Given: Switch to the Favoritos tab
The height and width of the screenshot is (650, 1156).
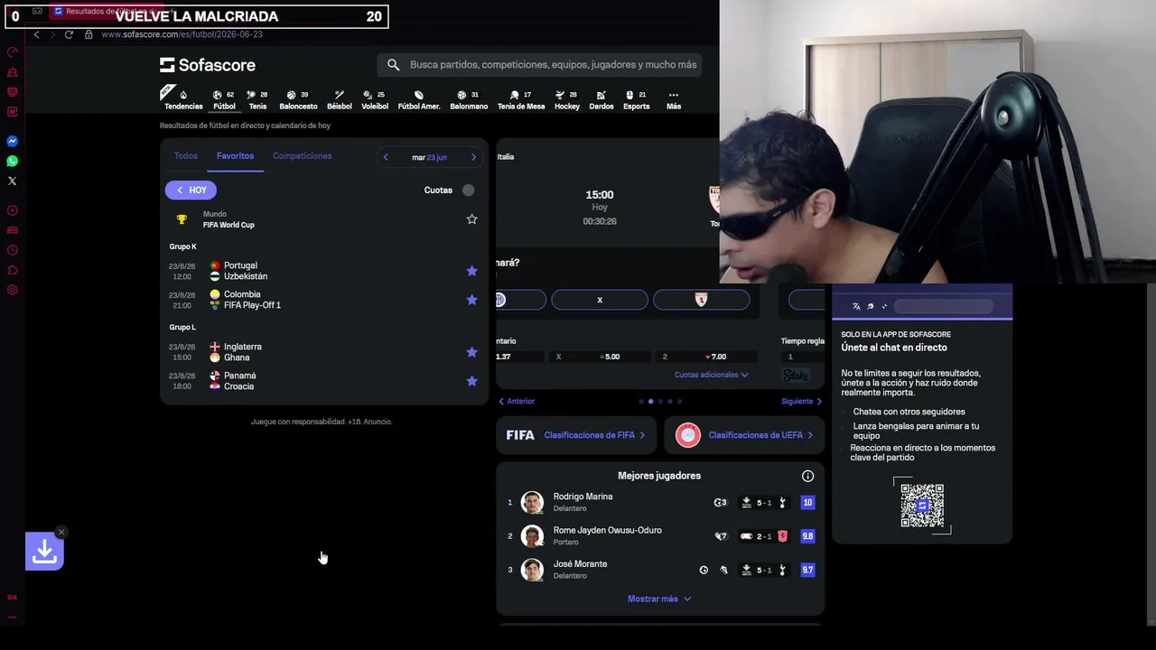Looking at the screenshot, I should tap(235, 156).
